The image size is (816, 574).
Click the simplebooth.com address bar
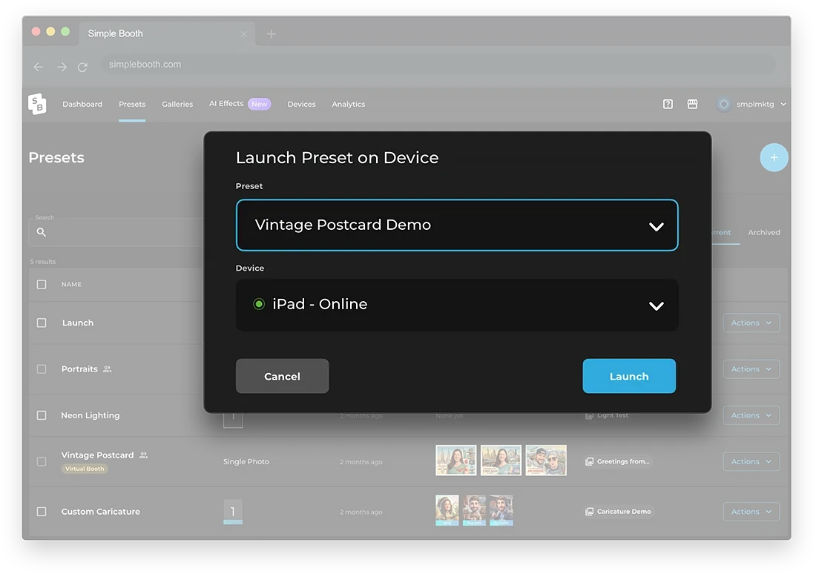point(438,65)
